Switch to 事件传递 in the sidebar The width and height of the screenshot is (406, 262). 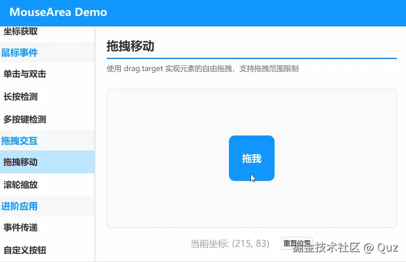47,227
